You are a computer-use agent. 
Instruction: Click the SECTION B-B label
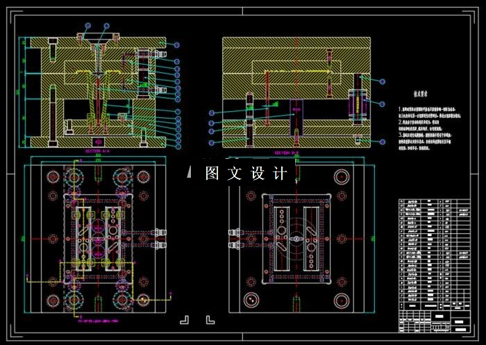pyautogui.click(x=286, y=153)
